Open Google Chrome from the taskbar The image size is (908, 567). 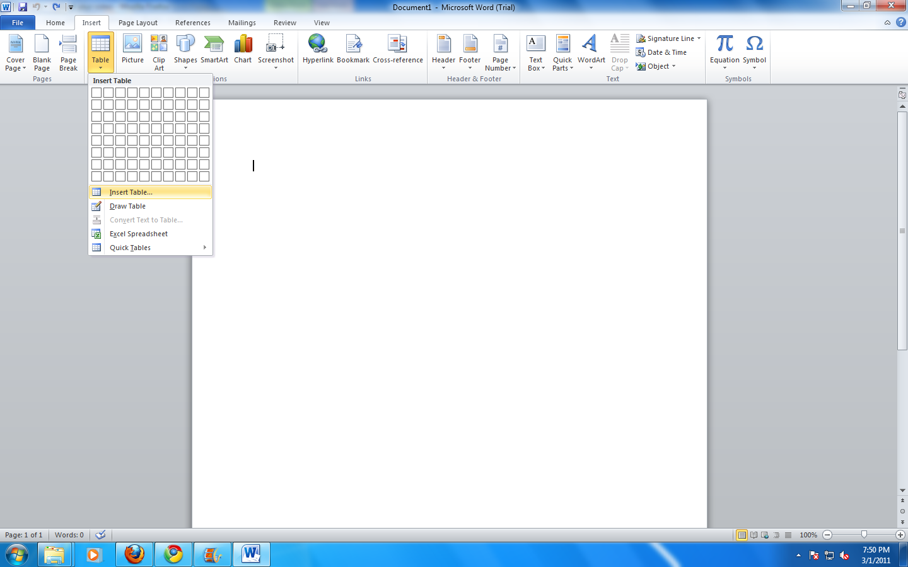[x=173, y=554]
